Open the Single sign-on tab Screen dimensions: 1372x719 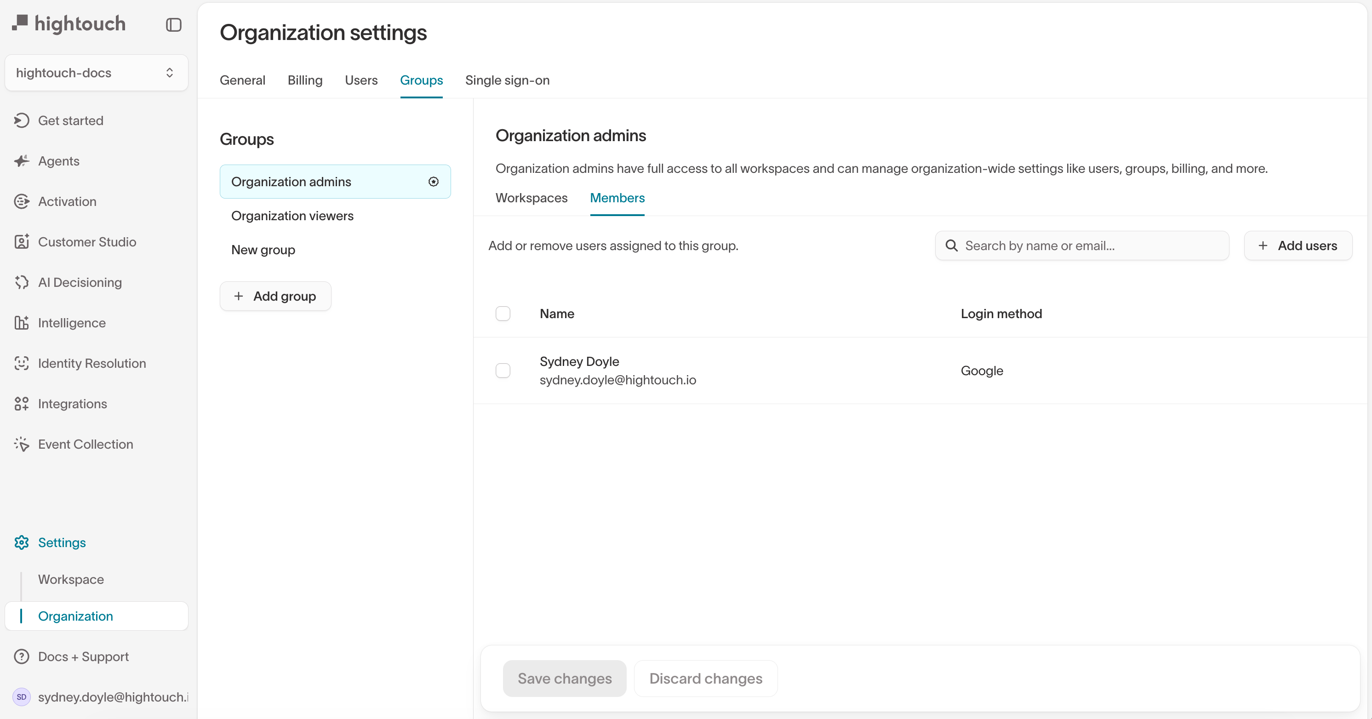click(507, 80)
